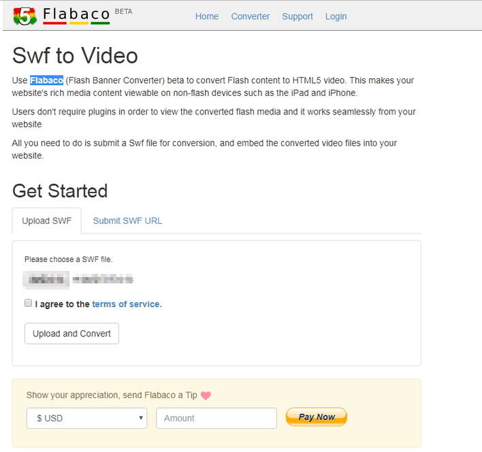This screenshot has height=452, width=482.
Task: Click the pink heart icon
Action: [206, 395]
